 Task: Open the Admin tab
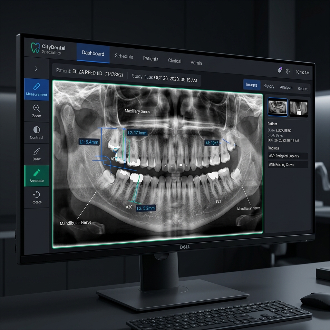click(x=196, y=63)
